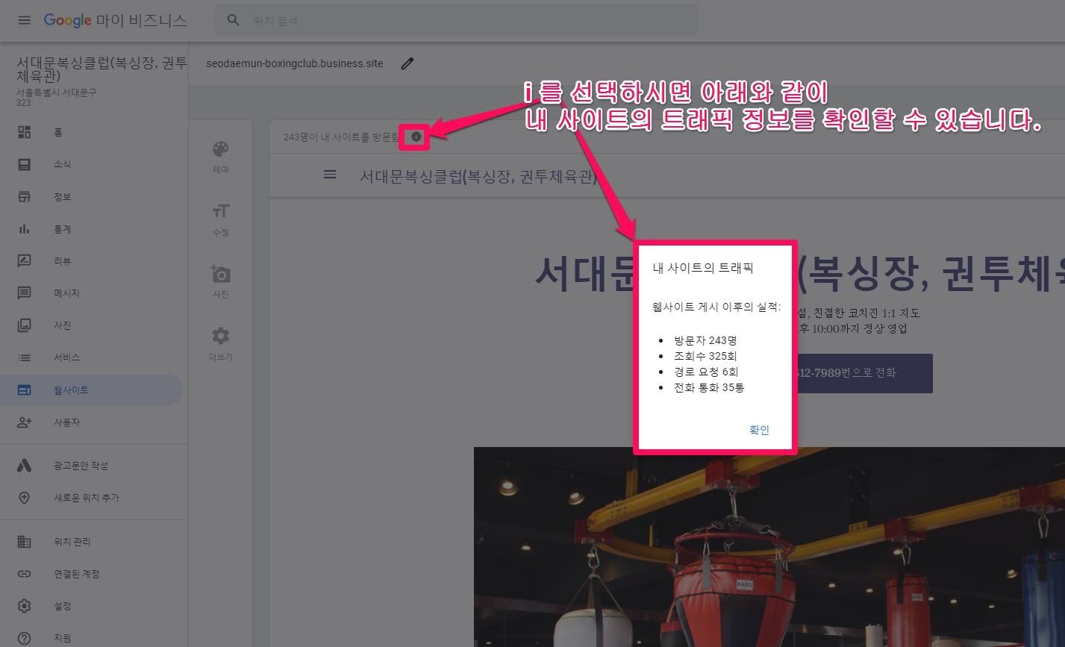Screen dimensions: 1065x647
Task: Click the pencil icon to edit site URL
Action: (x=407, y=63)
